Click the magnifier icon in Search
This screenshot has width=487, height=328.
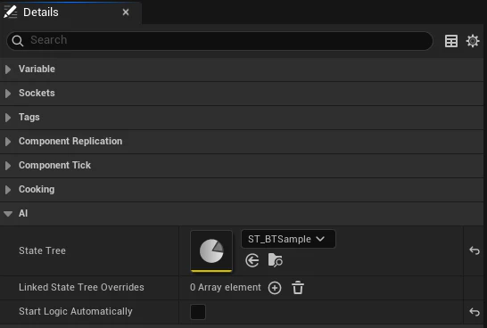pyautogui.click(x=18, y=41)
